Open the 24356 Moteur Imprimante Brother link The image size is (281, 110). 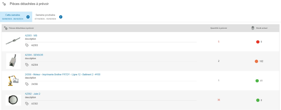pos(63,75)
